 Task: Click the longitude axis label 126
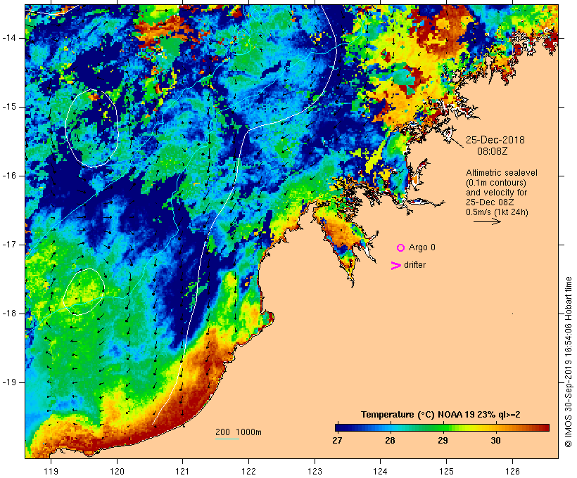(x=512, y=471)
